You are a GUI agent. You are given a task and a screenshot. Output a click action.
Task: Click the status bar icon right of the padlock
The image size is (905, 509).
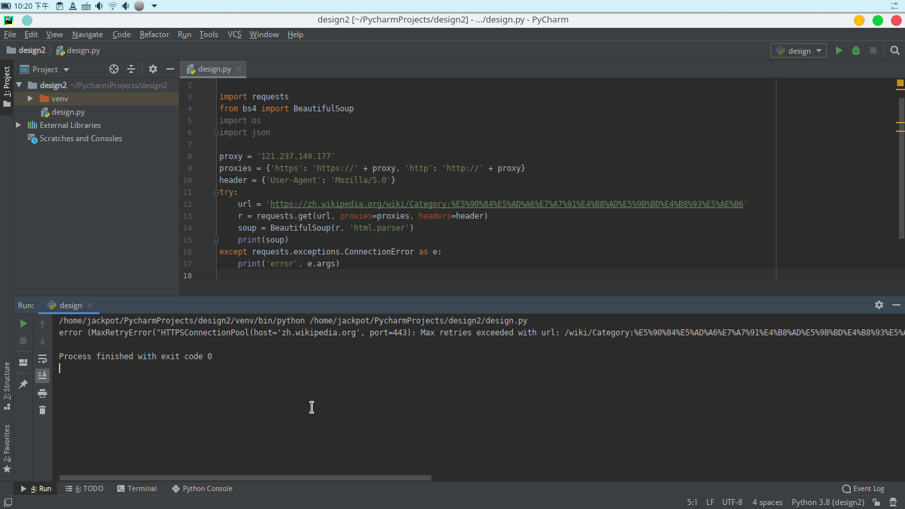click(893, 502)
